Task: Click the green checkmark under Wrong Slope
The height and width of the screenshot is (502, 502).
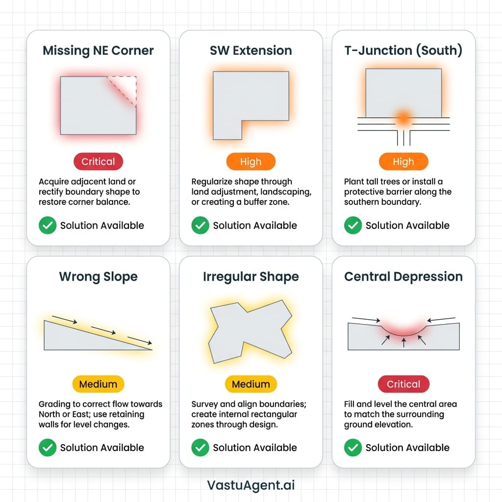Action: coord(47,448)
